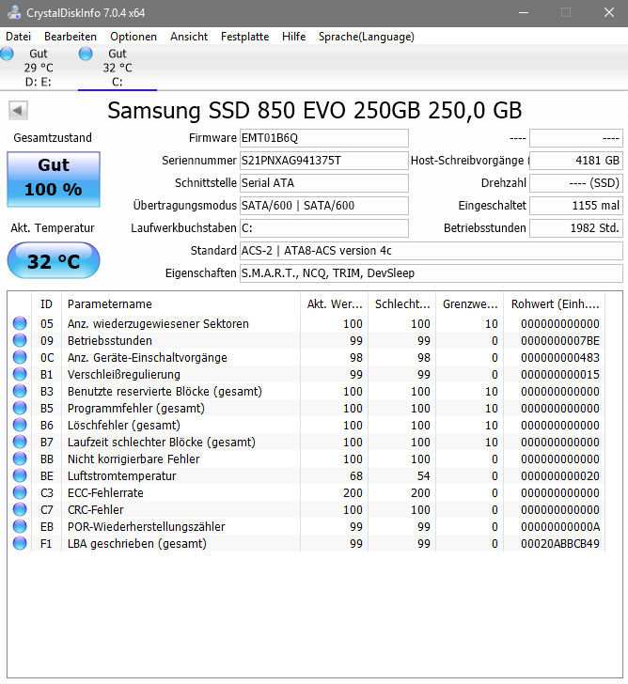
Task: Select 'Anz. Geräte-Einschaltvorgänge' row text
Action: pyautogui.click(x=147, y=358)
